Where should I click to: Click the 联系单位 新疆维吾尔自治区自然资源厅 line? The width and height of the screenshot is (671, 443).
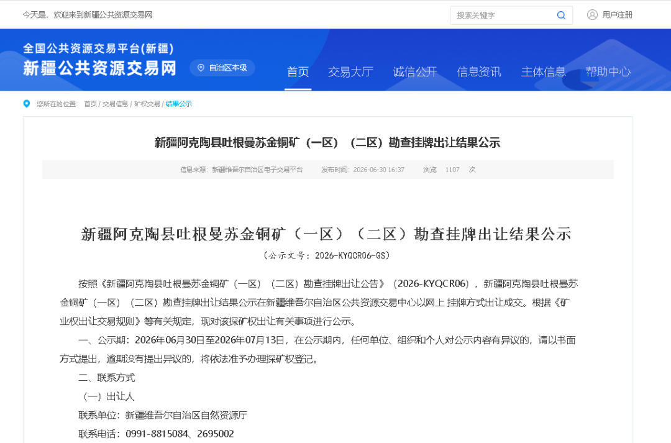pyautogui.click(x=163, y=415)
